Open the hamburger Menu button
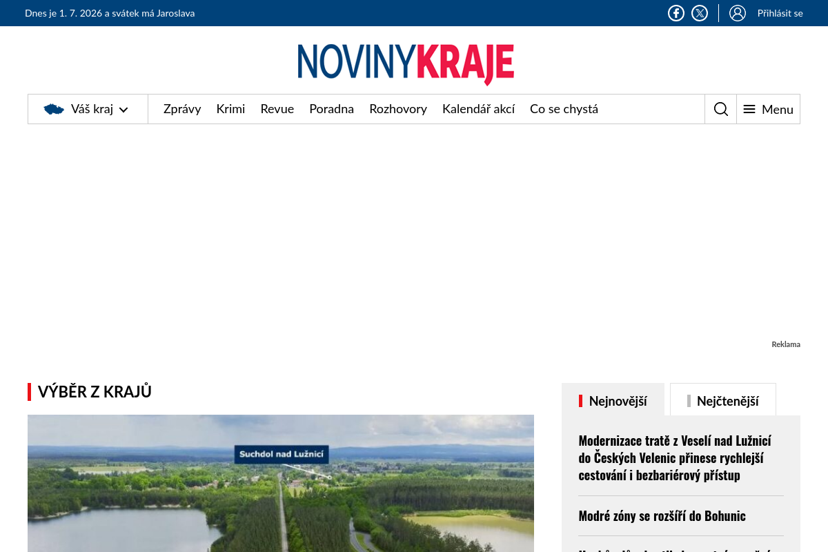Viewport: 828px width, 552px height. (x=769, y=109)
